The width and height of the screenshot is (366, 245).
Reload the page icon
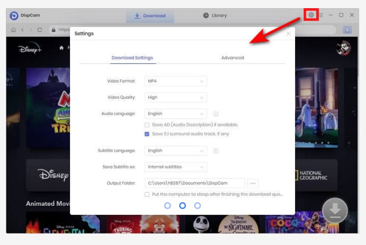[x=40, y=30]
